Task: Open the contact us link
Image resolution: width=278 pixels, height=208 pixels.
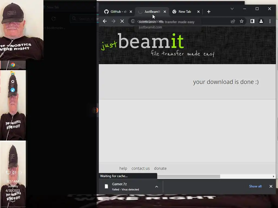Action: pyautogui.click(x=141, y=168)
